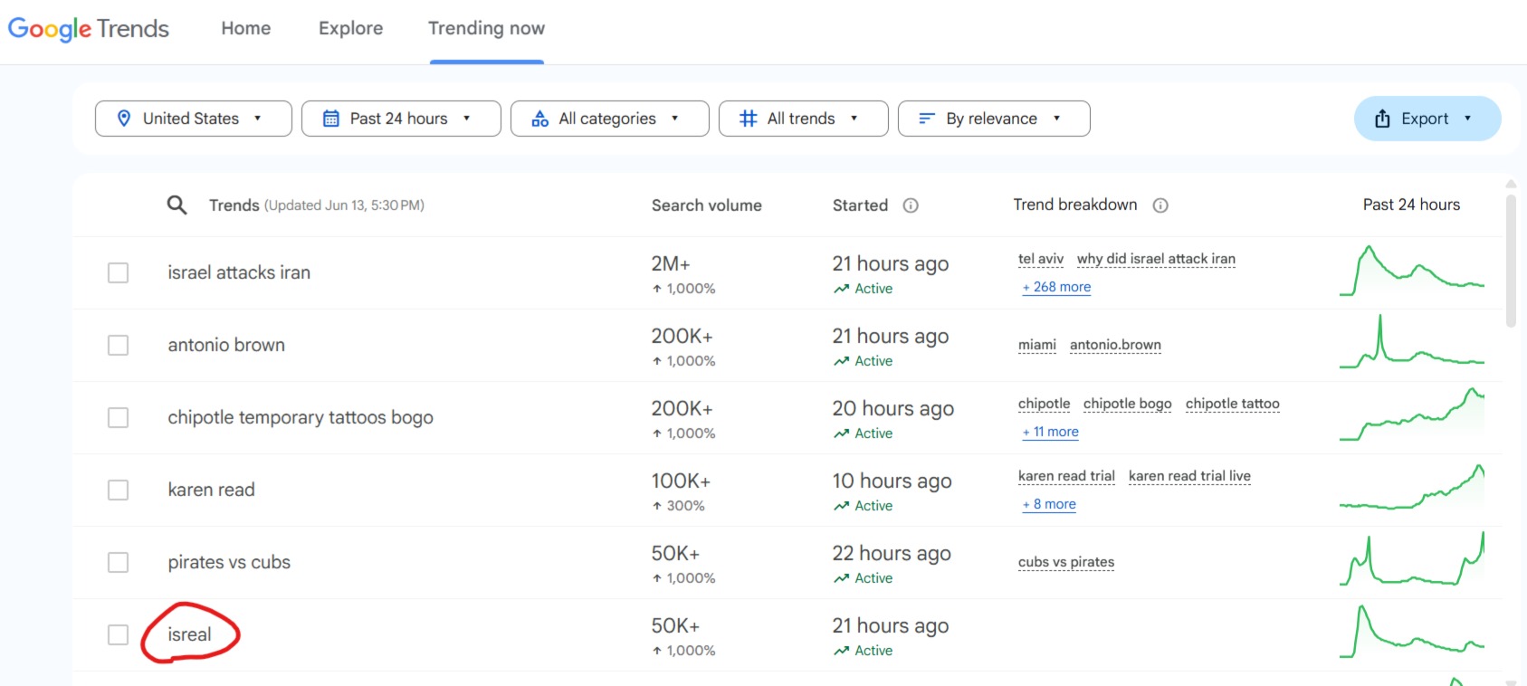Expand the + 268 more breakdown link

pyautogui.click(x=1056, y=287)
